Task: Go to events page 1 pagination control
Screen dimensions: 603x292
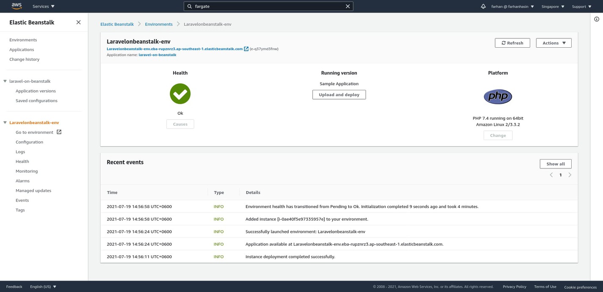Action: pyautogui.click(x=560, y=174)
